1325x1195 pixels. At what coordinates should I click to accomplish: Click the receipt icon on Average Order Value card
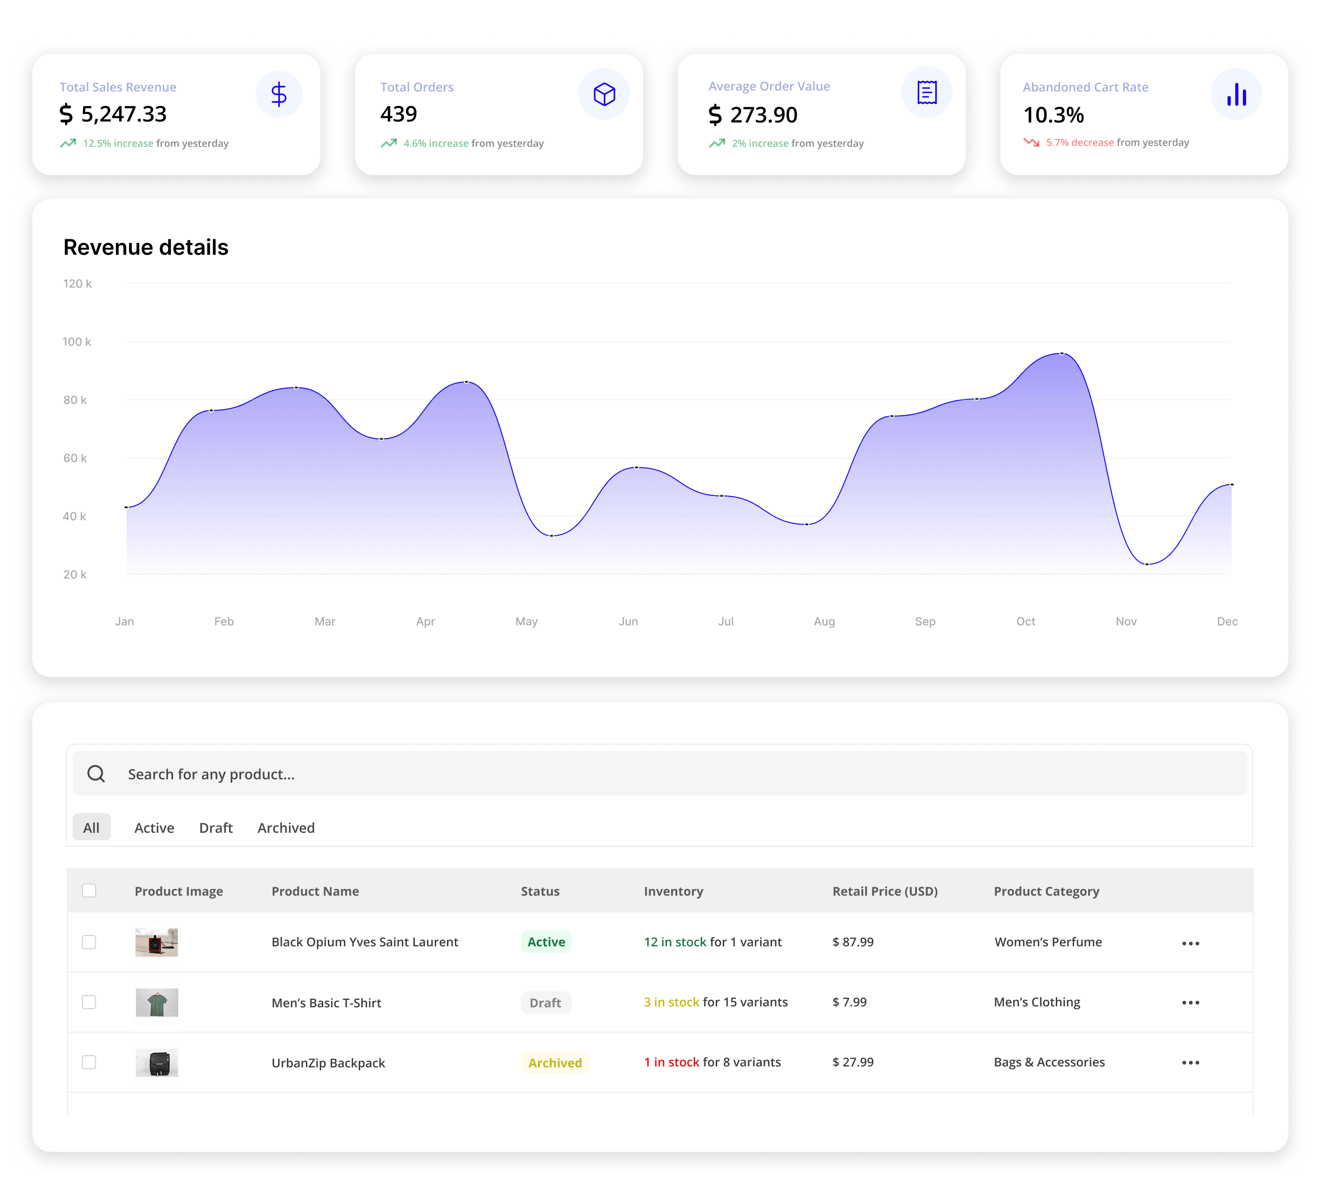(x=926, y=92)
